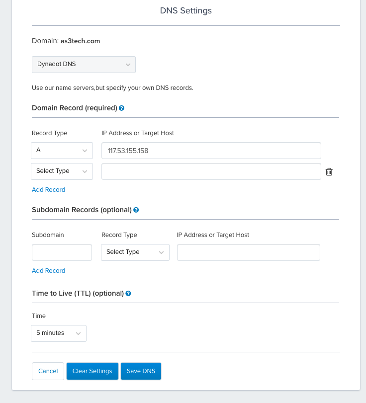This screenshot has width=366, height=403.
Task: Click the Cancel button
Action: (x=48, y=371)
